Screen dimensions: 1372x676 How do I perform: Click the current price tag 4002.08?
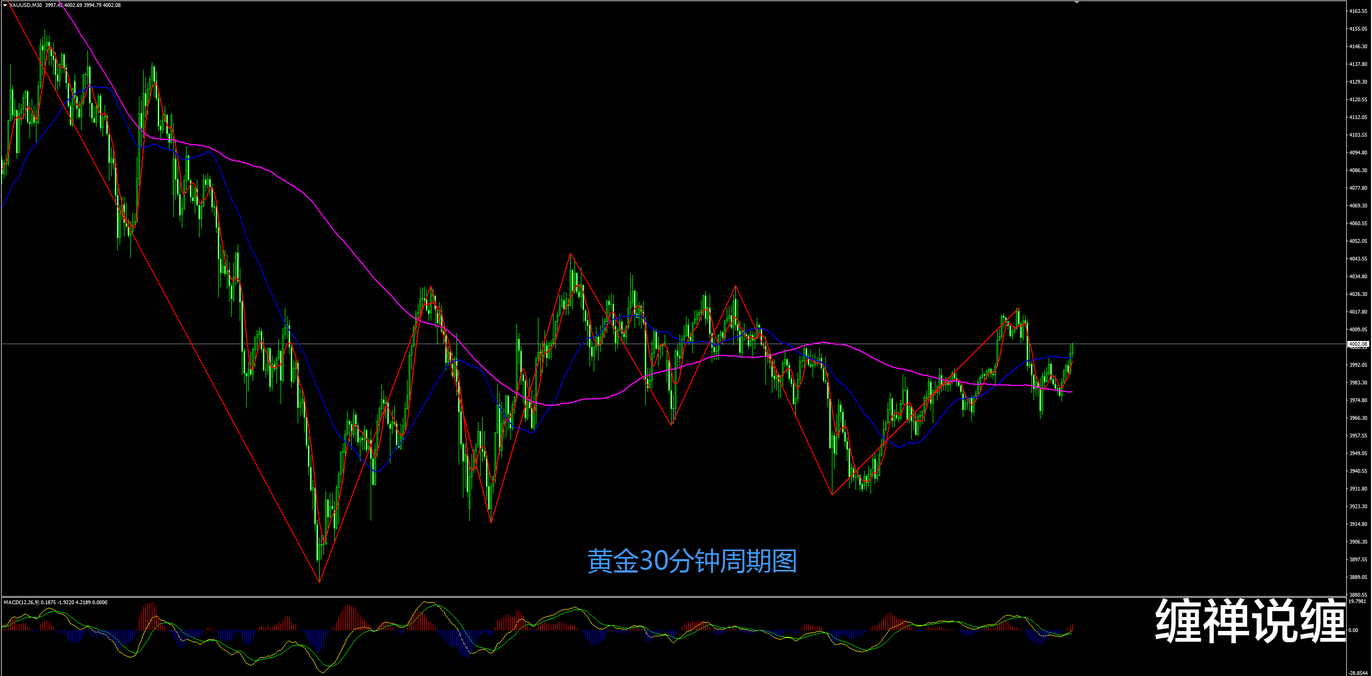[x=1358, y=344]
